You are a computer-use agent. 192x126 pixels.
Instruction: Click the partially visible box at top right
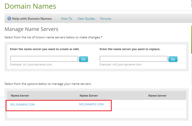coord(191,5)
